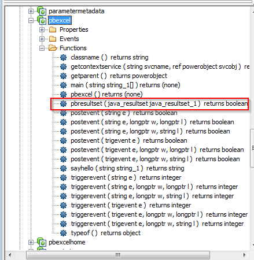
Task: Select classname () returns string
Action: 109,57
